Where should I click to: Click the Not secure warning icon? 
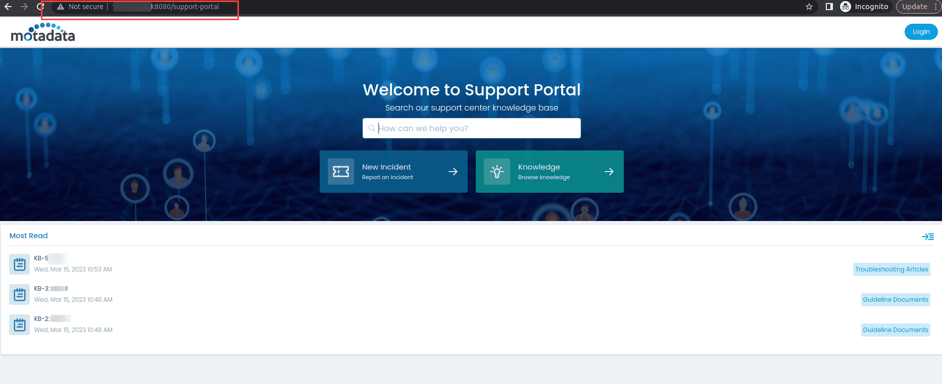61,7
